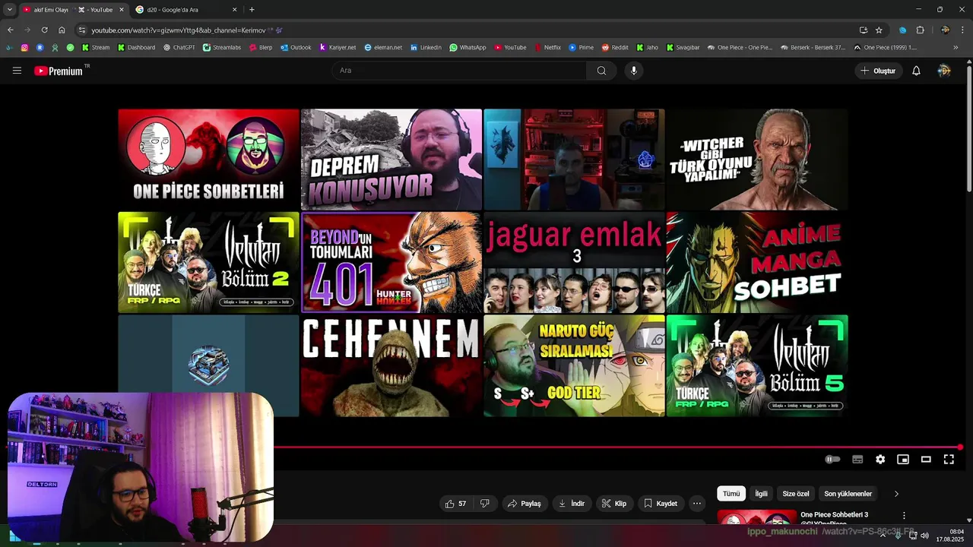Open more actions three-dot menu

697,504
